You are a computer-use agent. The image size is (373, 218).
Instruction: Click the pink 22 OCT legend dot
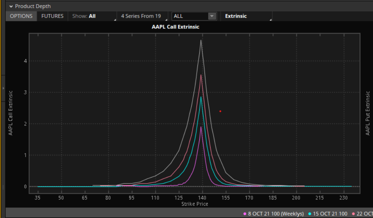click(353, 214)
